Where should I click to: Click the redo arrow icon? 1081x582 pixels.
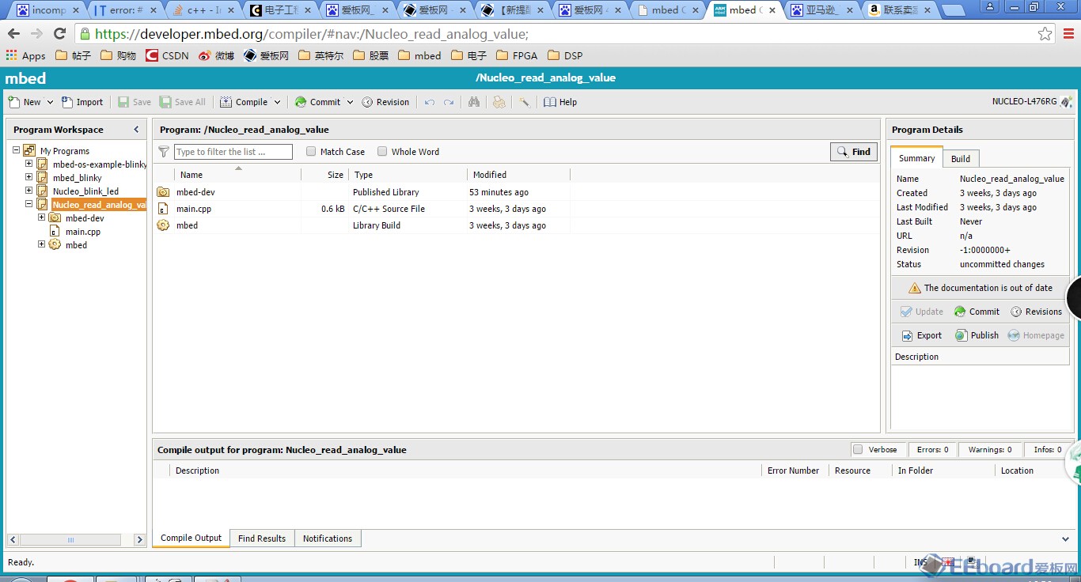tap(449, 102)
